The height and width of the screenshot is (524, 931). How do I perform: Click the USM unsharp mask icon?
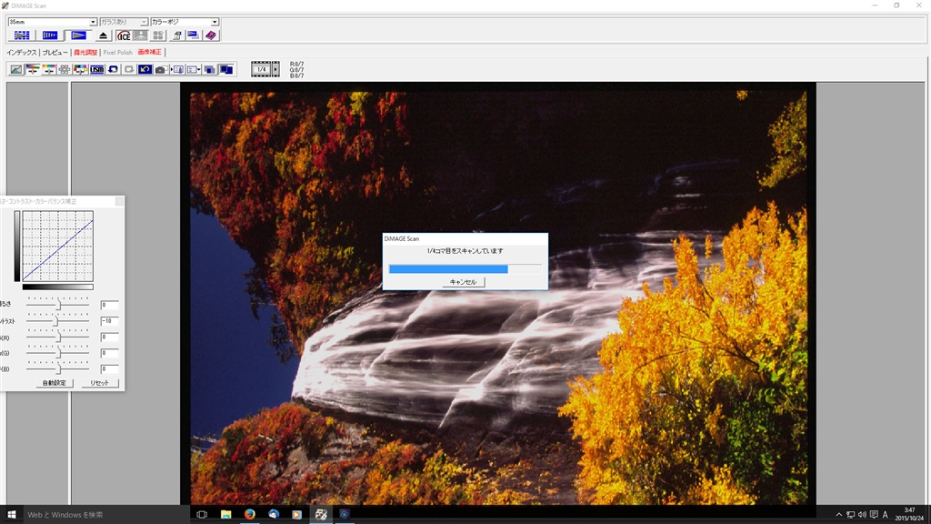[x=96, y=69]
